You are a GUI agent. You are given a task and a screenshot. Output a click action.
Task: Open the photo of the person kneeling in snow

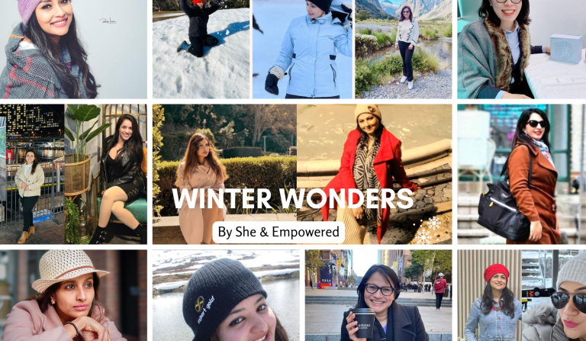[x=201, y=50]
